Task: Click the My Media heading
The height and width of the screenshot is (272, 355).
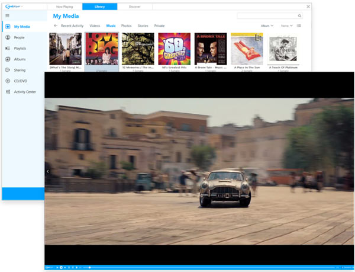Action: [66, 16]
